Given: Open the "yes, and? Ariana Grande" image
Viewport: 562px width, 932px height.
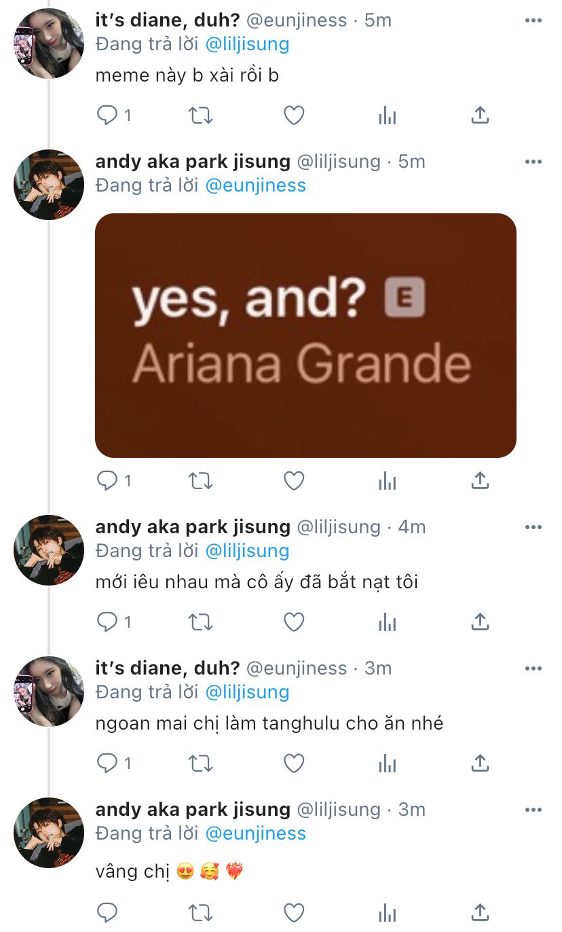Looking at the screenshot, I should [305, 335].
